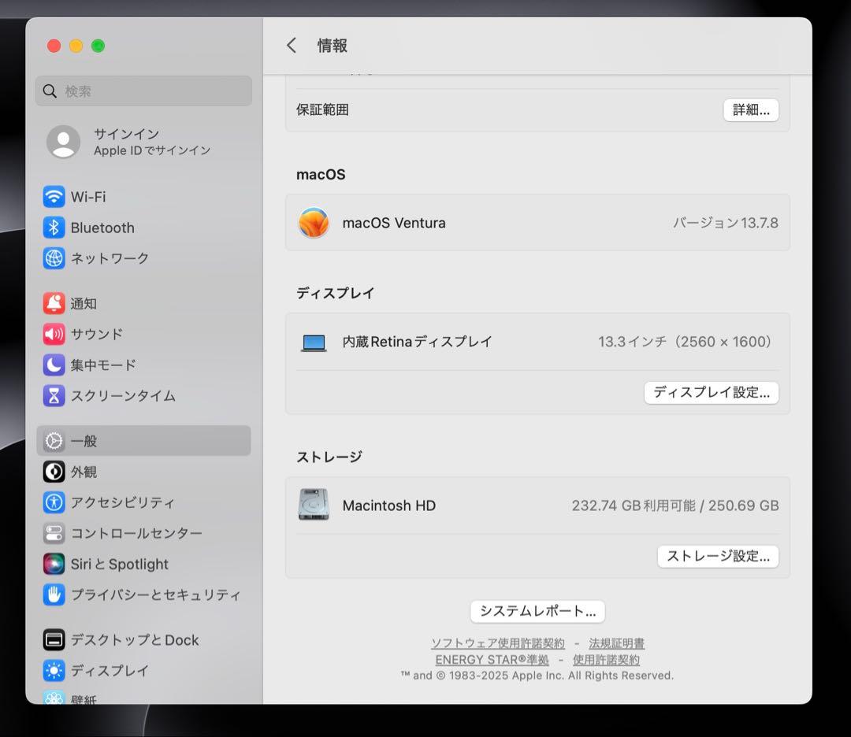Open warranty details via 詳細… button
The image size is (851, 737).
coord(750,110)
